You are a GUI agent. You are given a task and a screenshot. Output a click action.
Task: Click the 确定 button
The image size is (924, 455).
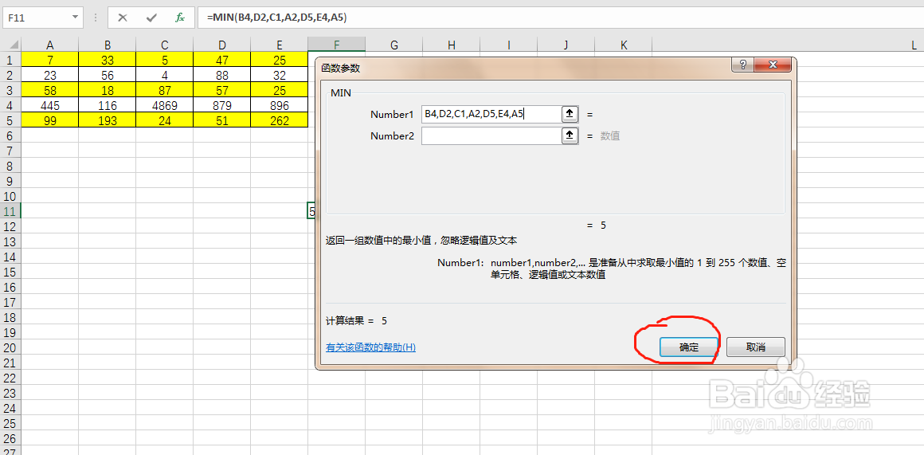(x=689, y=347)
